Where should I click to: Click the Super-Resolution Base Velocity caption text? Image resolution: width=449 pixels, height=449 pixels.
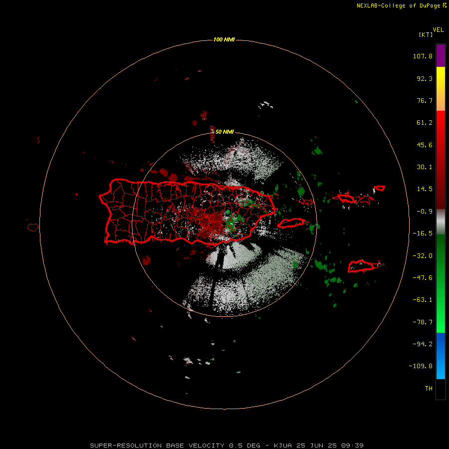[x=226, y=446]
